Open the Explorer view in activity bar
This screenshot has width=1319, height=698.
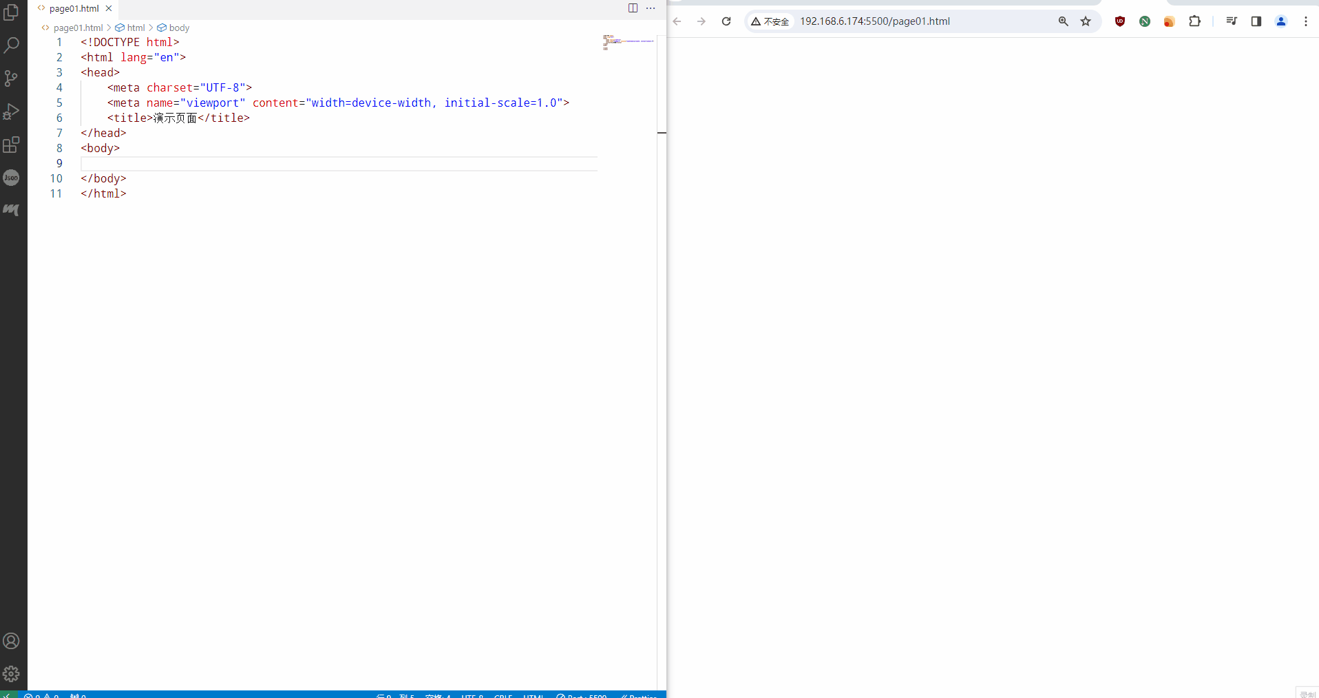(x=12, y=12)
